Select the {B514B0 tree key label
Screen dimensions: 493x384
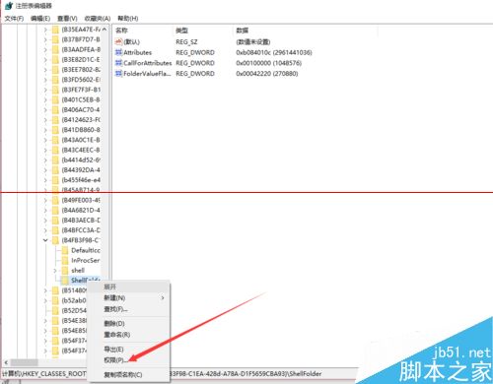[x=74, y=290]
